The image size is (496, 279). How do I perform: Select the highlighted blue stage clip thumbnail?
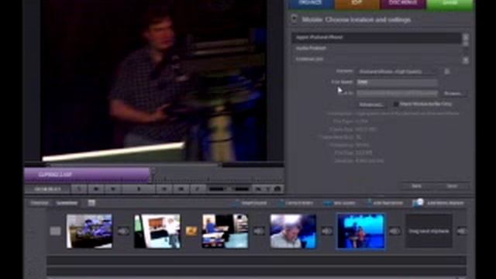coord(361,231)
